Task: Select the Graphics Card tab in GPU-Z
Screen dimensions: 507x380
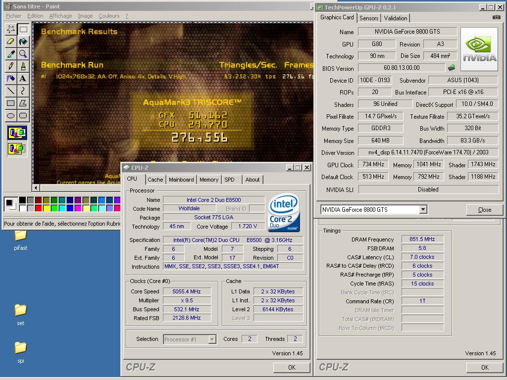Action: pyautogui.click(x=337, y=17)
